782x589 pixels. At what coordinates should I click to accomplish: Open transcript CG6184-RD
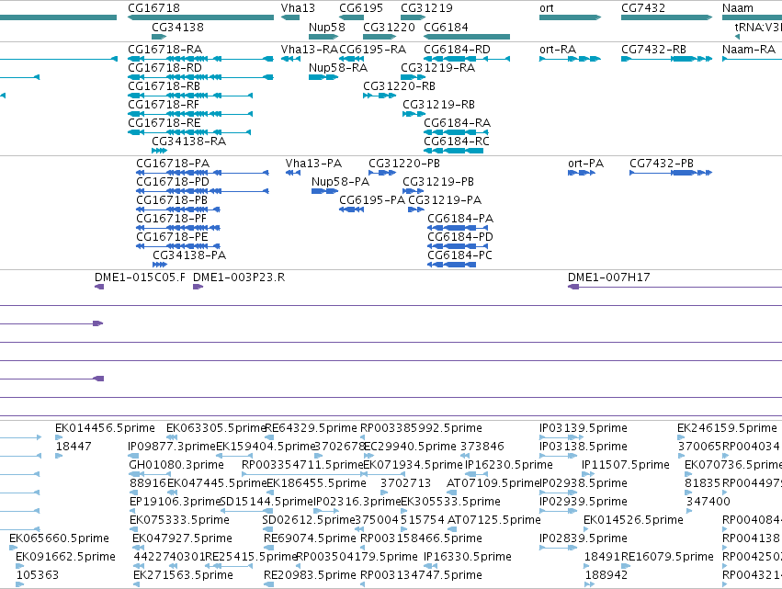[458, 50]
